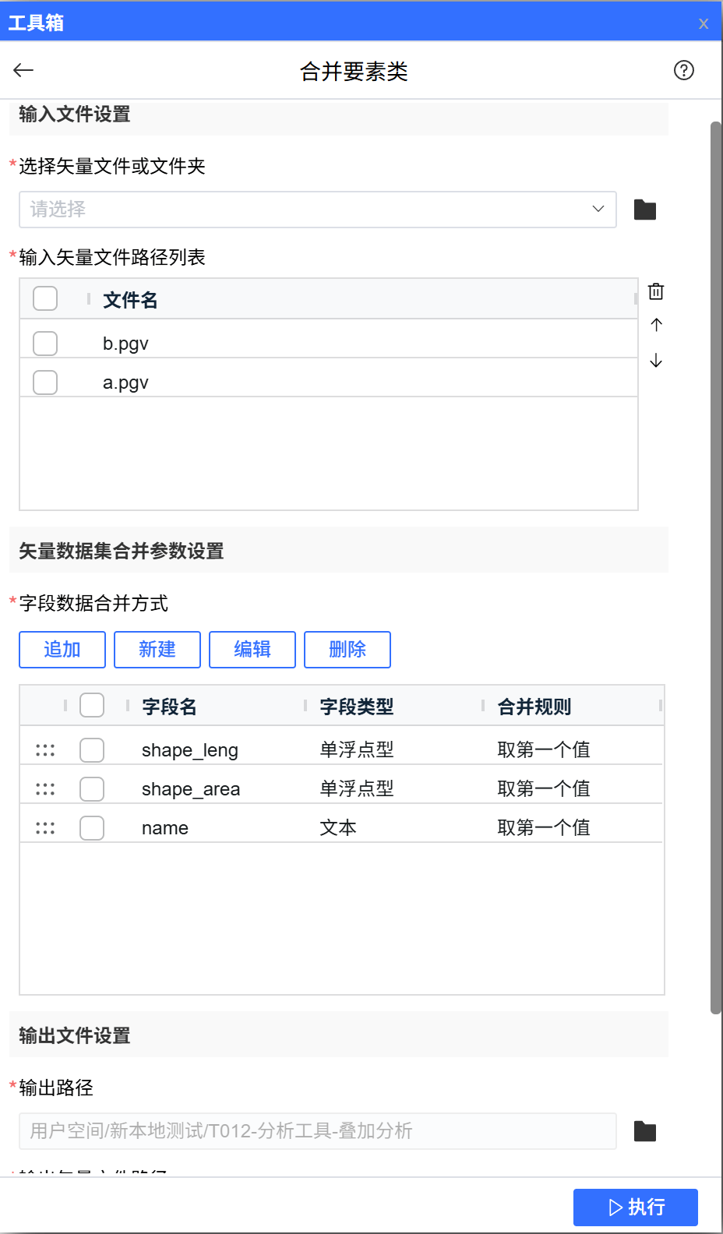Open the help question mark icon
723x1234 pixels.
(683, 70)
